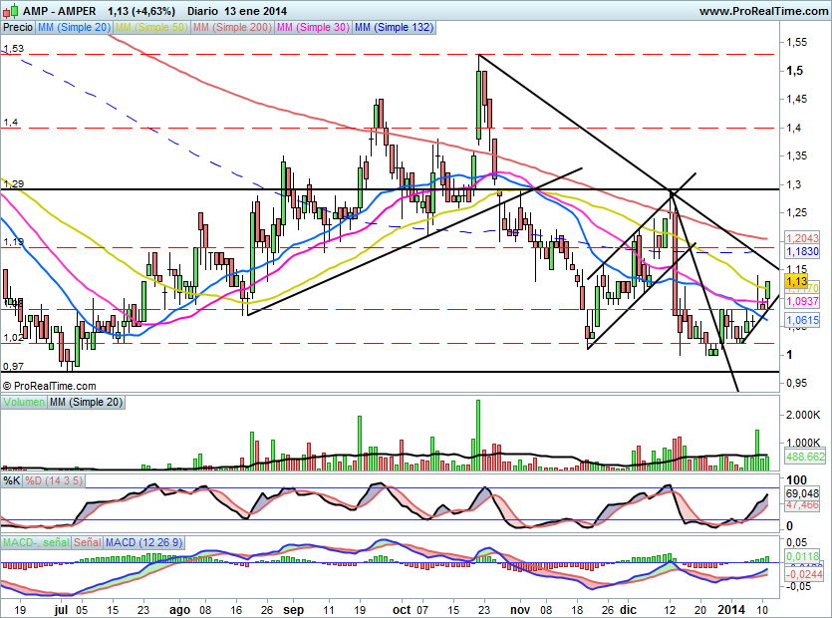This screenshot has height=618, width=832.
Task: Select the MM (Simple 30) indicator label
Action: point(313,27)
